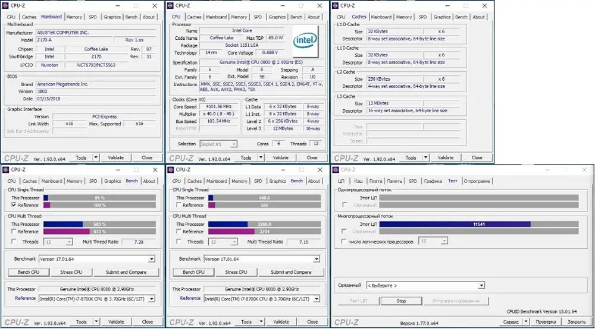Click the 'Coffee Lake' Code Name value
This screenshot has height=329, width=595.
[221, 38]
